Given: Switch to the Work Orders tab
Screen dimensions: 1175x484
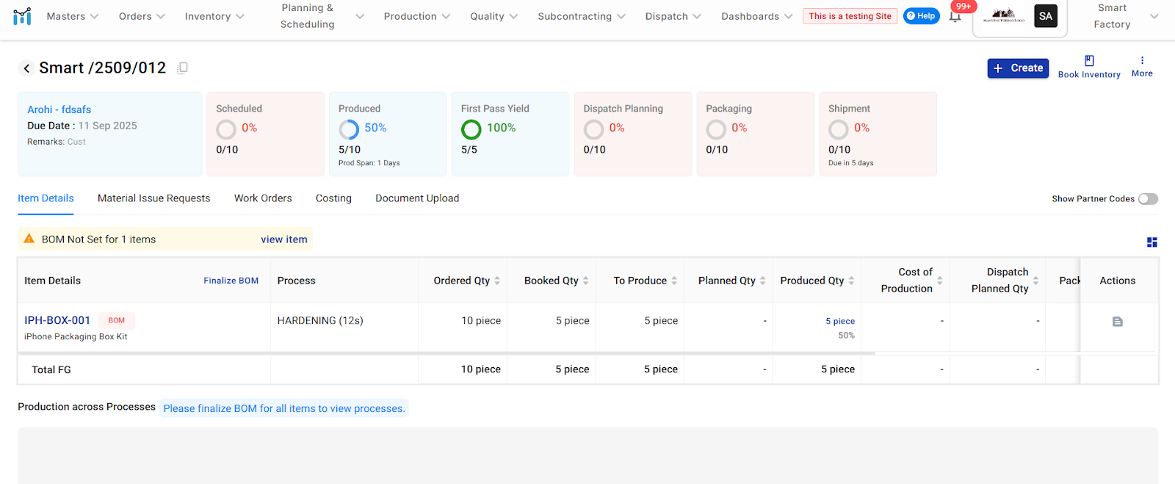Looking at the screenshot, I should [263, 198].
